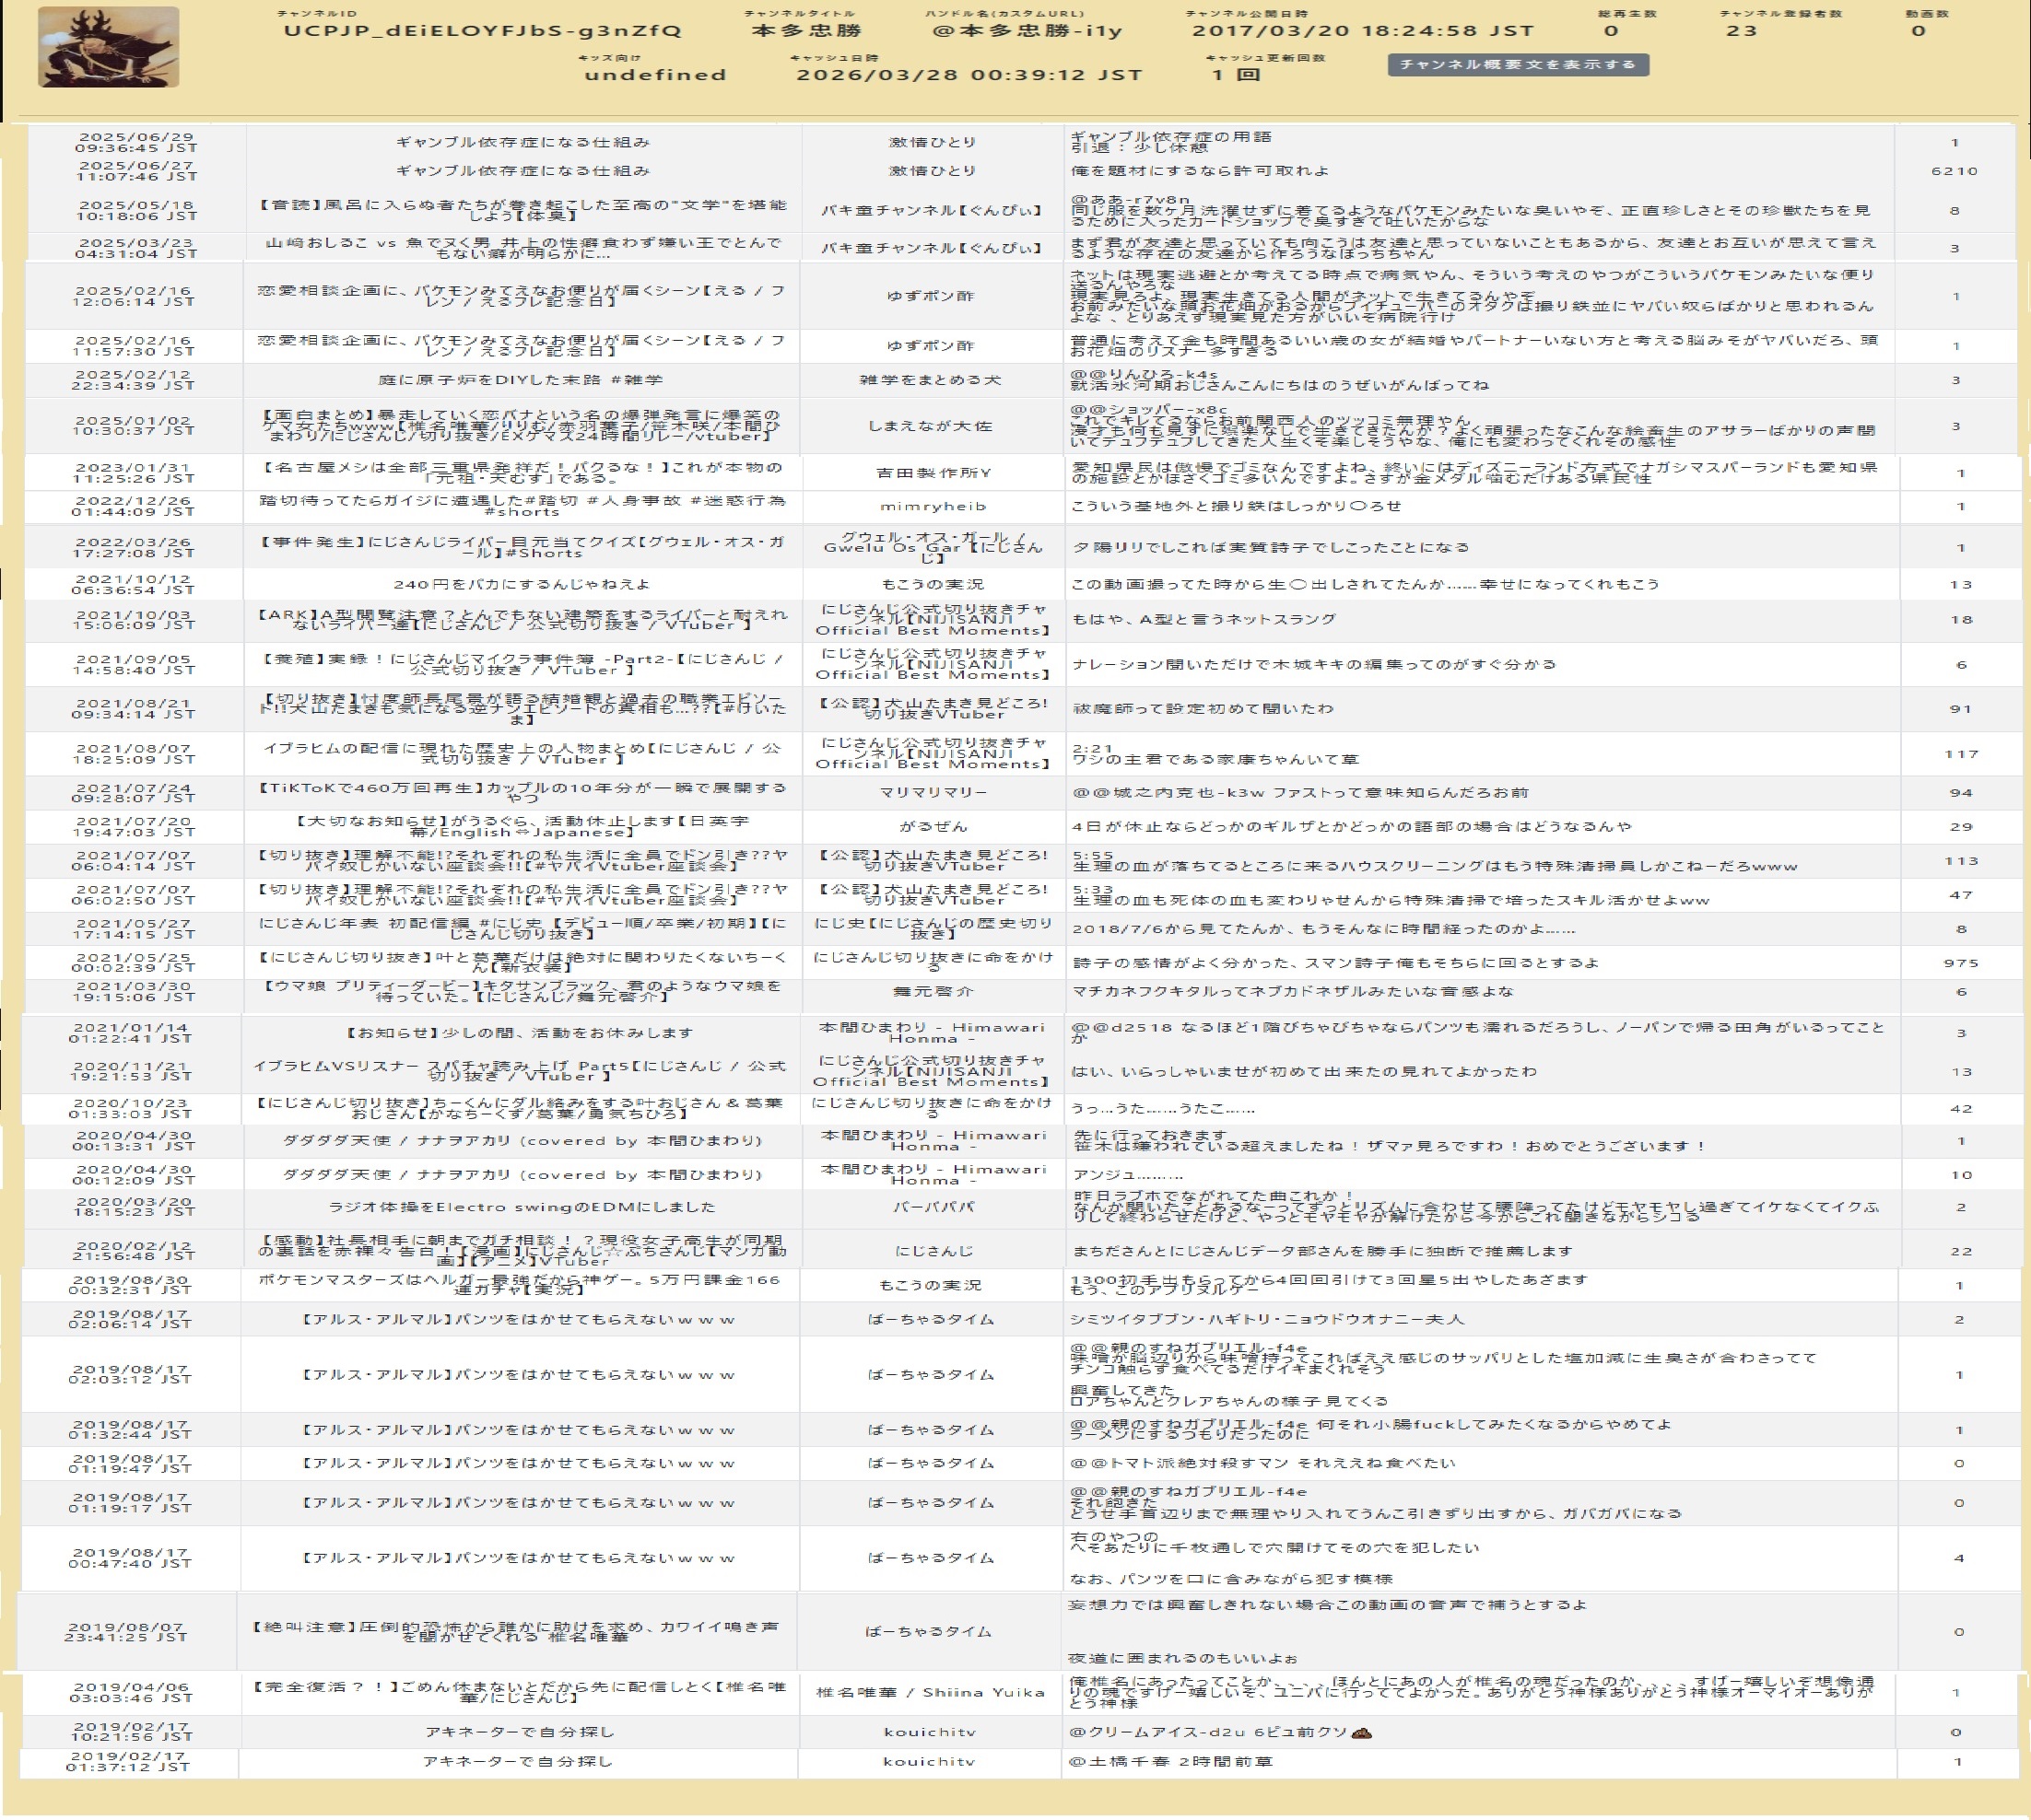Image resolution: width=2031 pixels, height=1820 pixels.
Task: Click the channel name バーバパパ
Action: [931, 1207]
